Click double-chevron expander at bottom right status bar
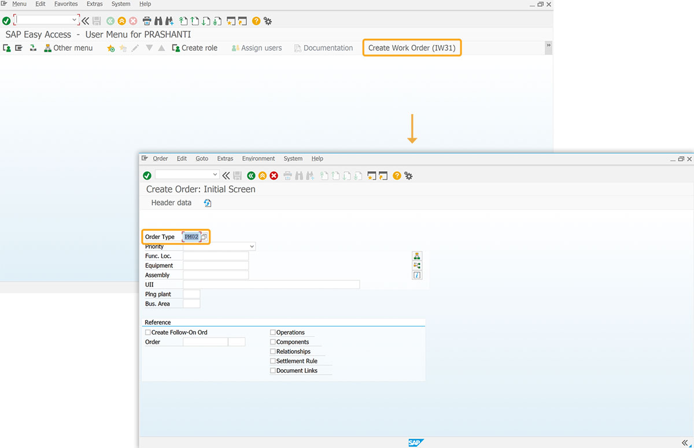 click(685, 443)
